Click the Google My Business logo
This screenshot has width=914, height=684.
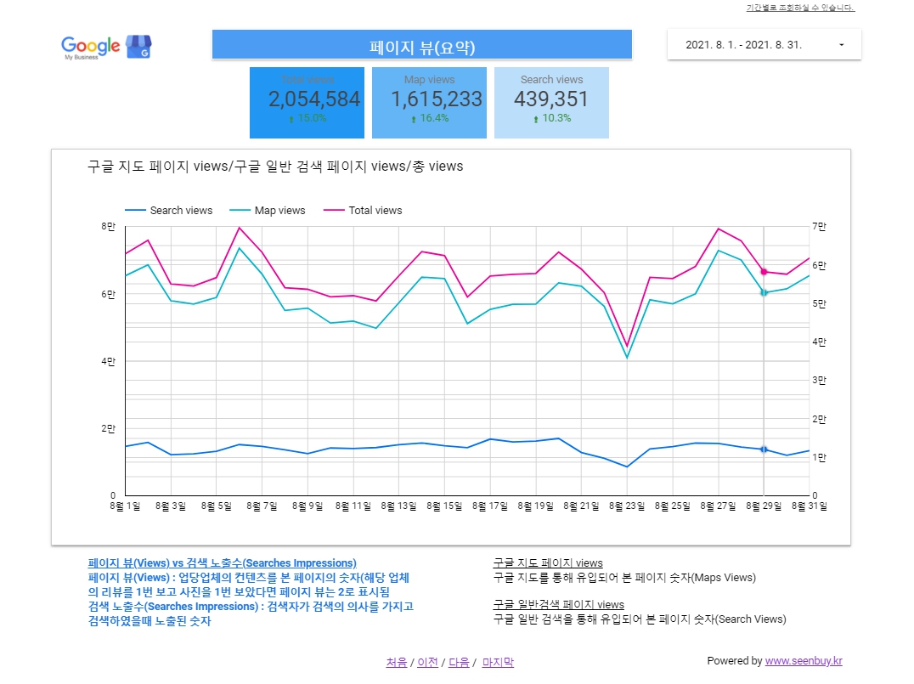pyautogui.click(x=93, y=46)
